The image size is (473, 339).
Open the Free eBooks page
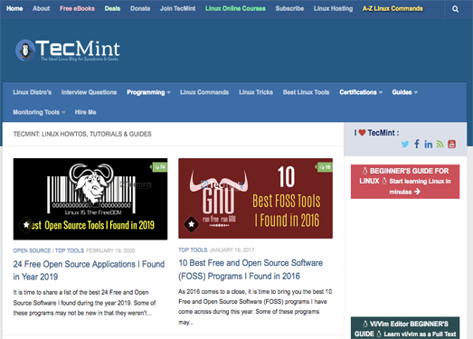pos(77,9)
